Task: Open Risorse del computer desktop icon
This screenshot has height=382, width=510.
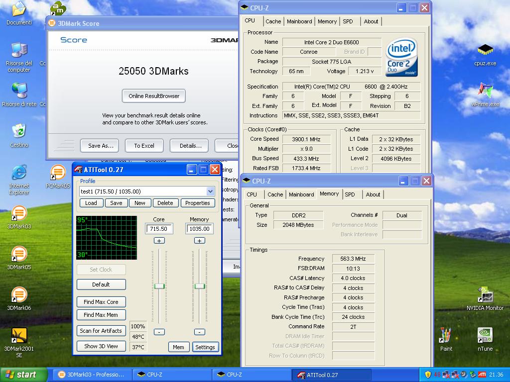Action: point(19,57)
